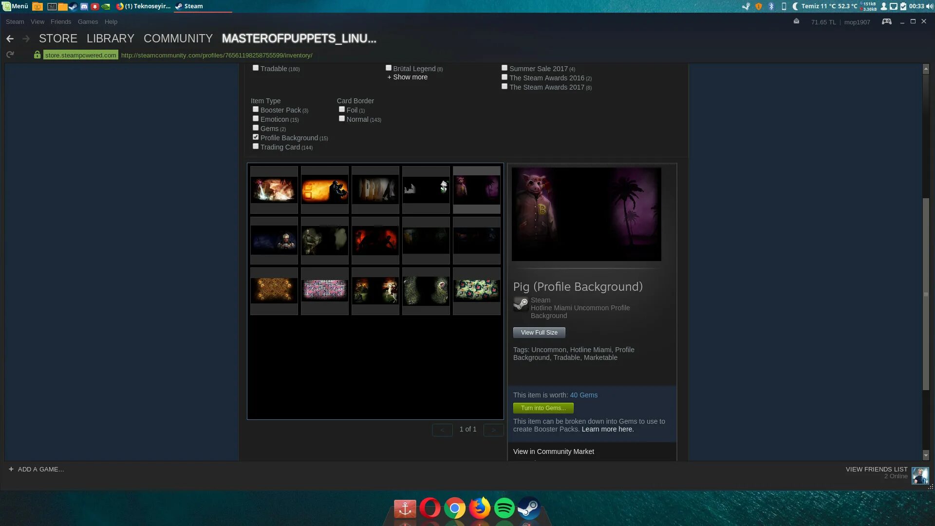This screenshot has height=526, width=935.
Task: Open the file manager folder panel icon
Action: click(62, 6)
